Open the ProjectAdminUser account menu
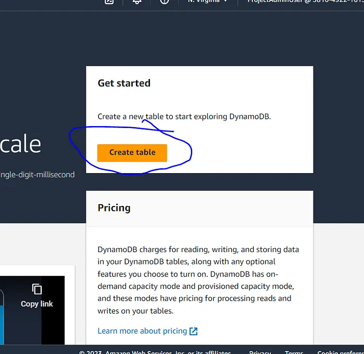The width and height of the screenshot is (364, 354). coord(305,1)
